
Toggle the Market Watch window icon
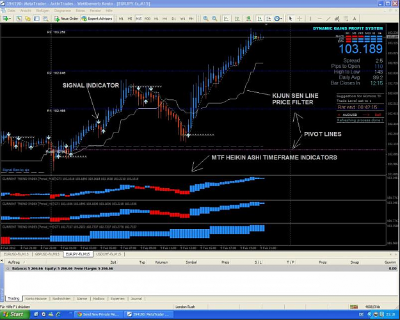tap(19, 19)
